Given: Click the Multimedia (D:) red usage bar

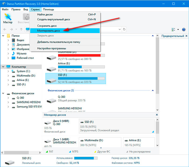Looking at the screenshot, I should pyautogui.click(x=81, y=55).
